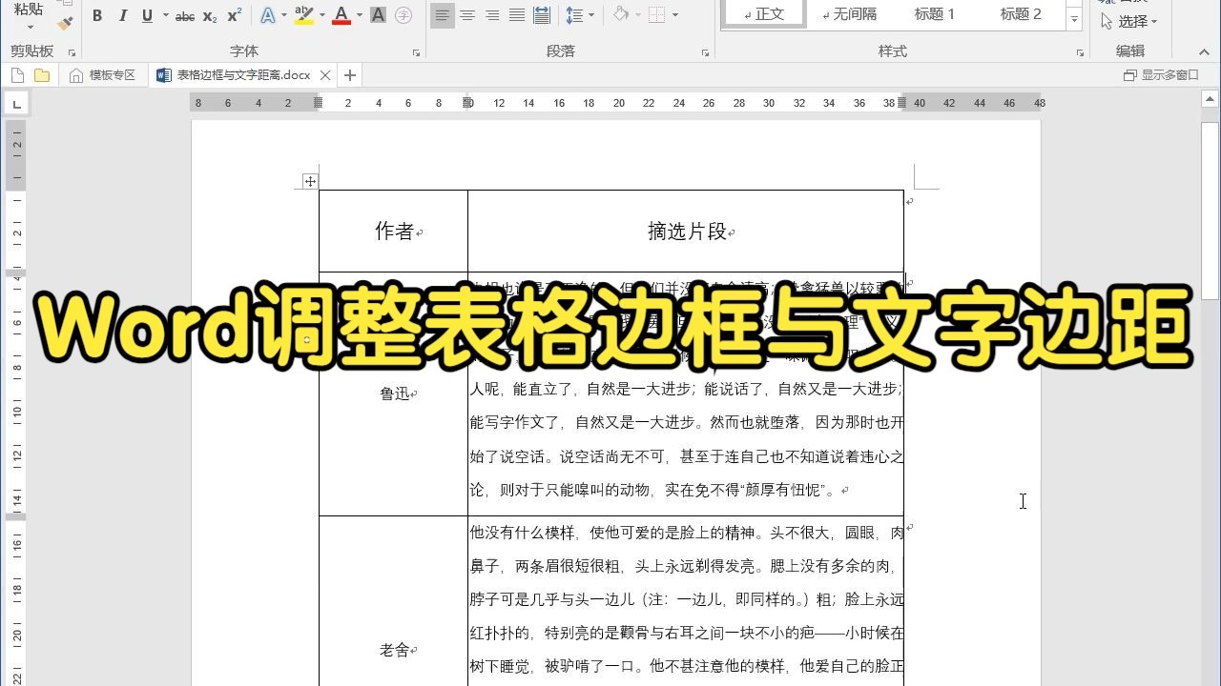The height and width of the screenshot is (686, 1221).
Task: Apply yellow text highlight color
Action: point(302,15)
